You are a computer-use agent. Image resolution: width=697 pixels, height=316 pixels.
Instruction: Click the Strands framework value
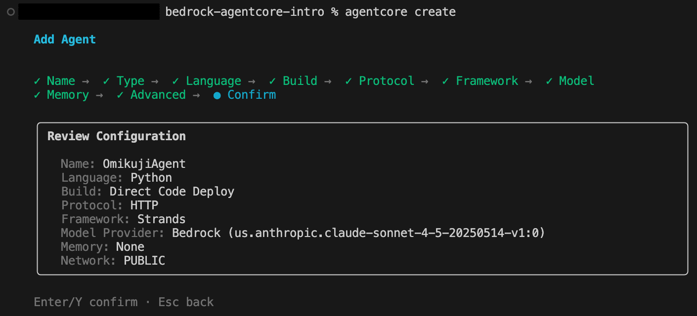pos(162,219)
